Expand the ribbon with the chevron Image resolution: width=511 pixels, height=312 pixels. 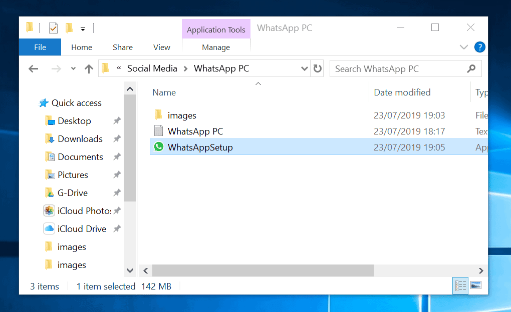(463, 47)
